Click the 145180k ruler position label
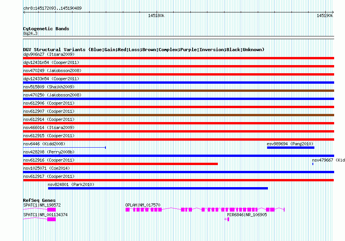The image size is (345, 241). point(156,15)
